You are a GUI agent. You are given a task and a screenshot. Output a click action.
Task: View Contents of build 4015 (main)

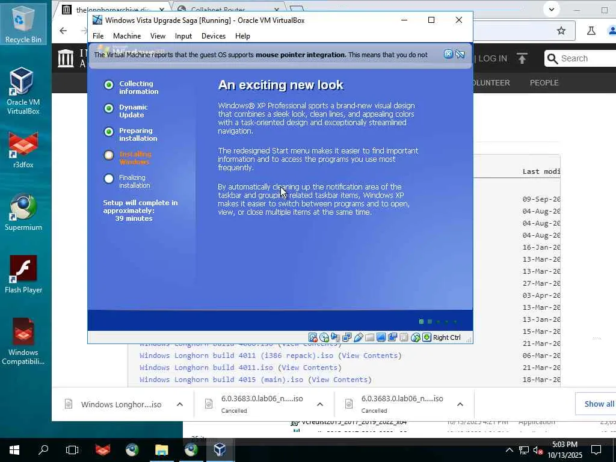(339, 380)
